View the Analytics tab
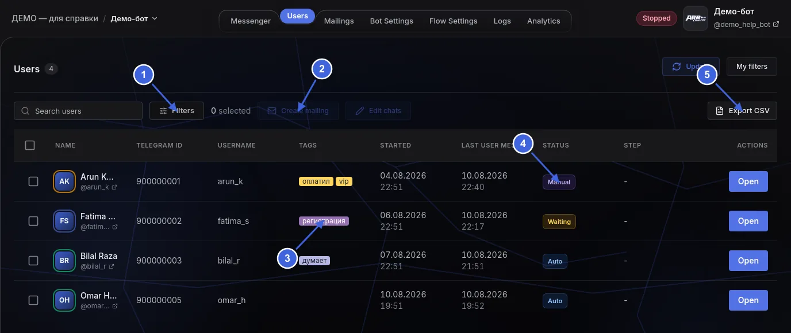The width and height of the screenshot is (791, 333). coord(544,21)
